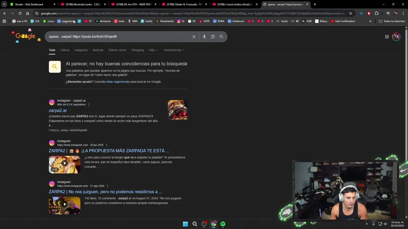Open the Google apps grid

(387, 37)
